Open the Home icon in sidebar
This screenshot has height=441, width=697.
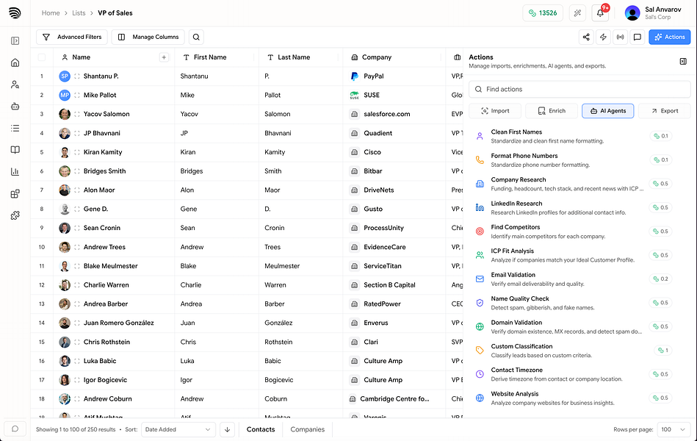click(15, 62)
